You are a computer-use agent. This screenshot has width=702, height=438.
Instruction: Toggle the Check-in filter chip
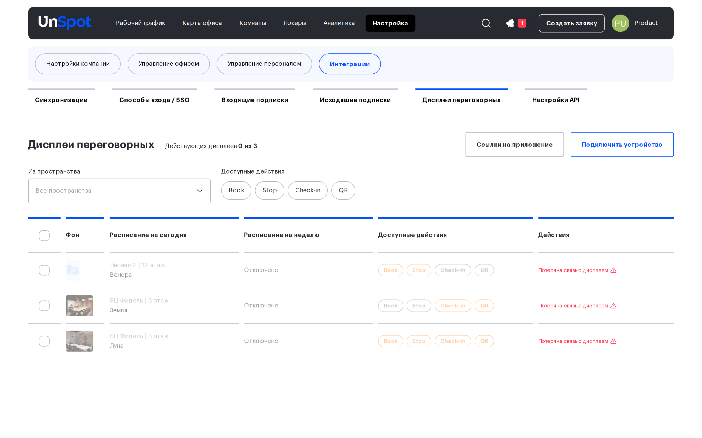pyautogui.click(x=308, y=190)
